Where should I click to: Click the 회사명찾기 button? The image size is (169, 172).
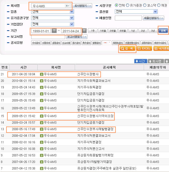[82, 6]
